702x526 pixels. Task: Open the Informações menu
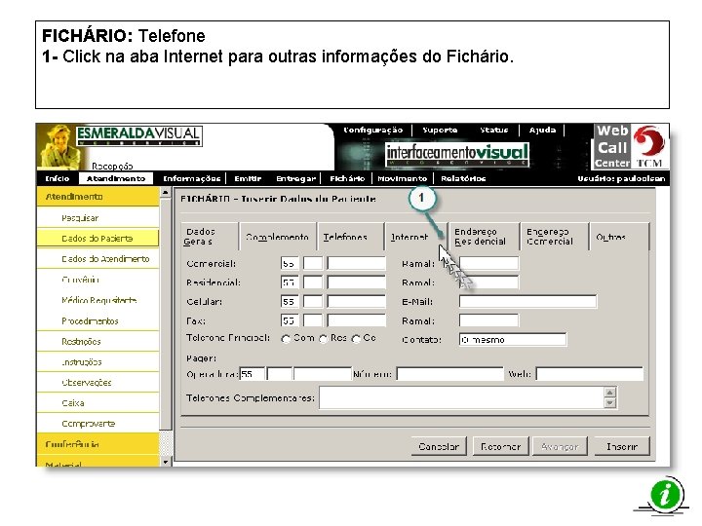pos(192,178)
